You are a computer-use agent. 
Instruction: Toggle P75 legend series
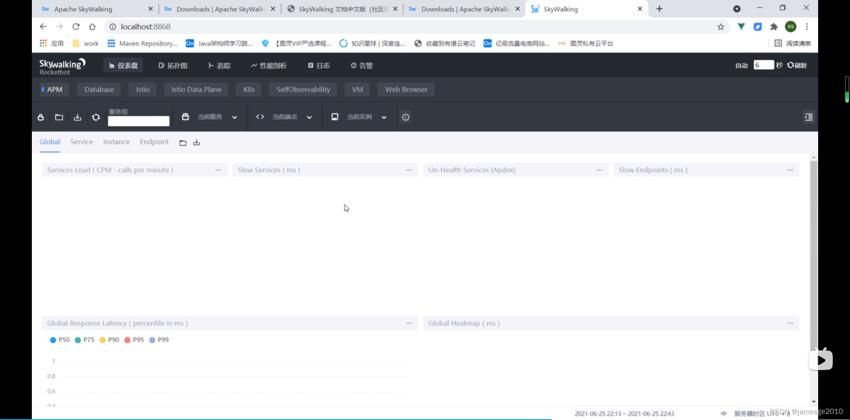(x=85, y=340)
